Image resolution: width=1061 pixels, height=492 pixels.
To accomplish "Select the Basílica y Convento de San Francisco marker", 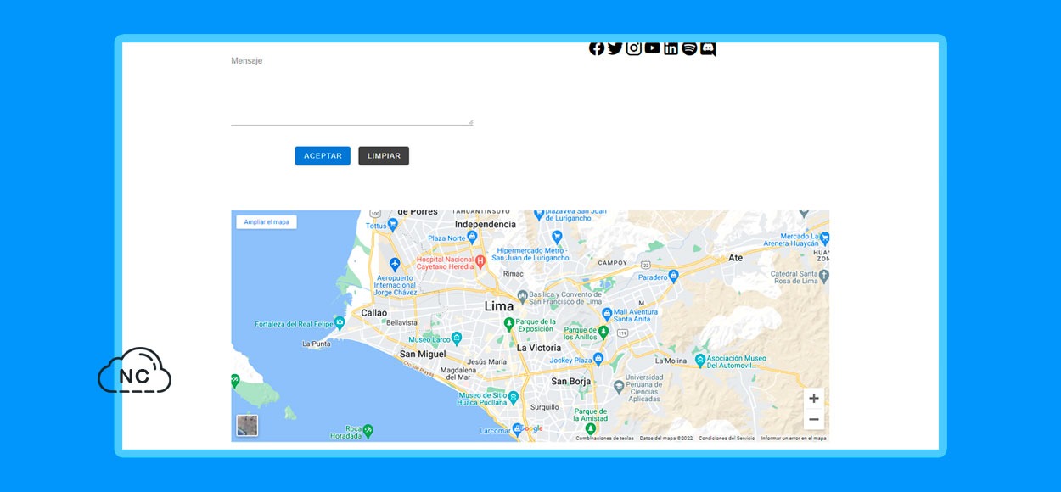I will coord(523,297).
